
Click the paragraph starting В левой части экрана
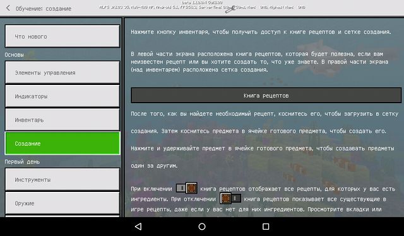(x=259, y=62)
